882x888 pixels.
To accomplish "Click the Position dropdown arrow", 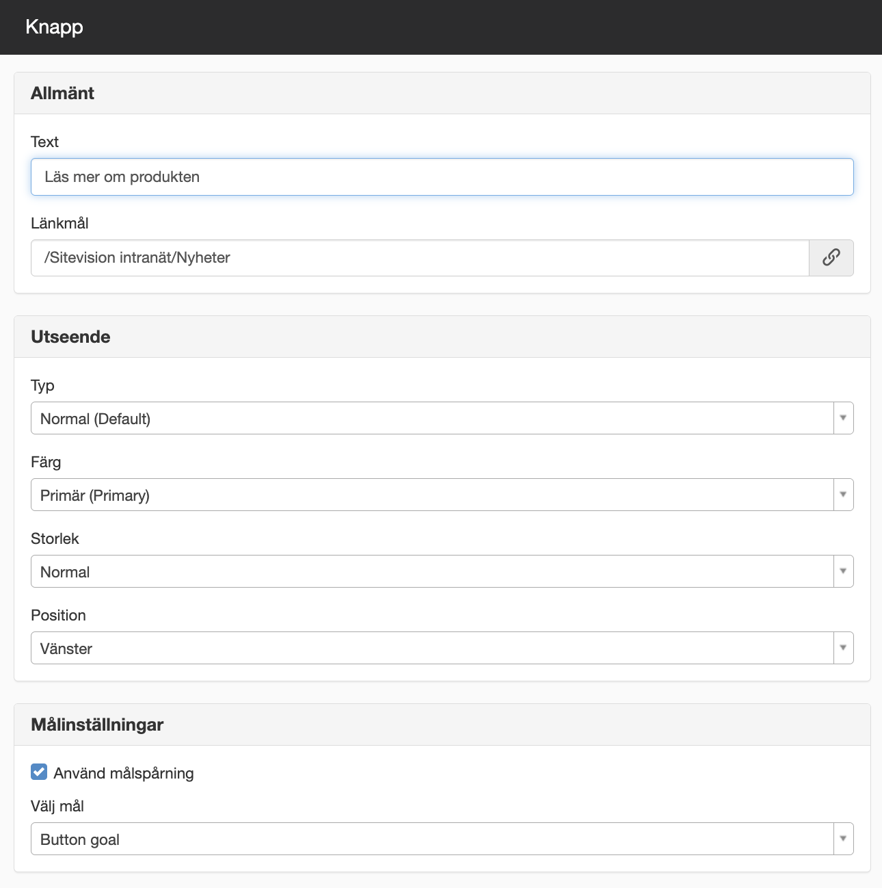I will pos(843,648).
